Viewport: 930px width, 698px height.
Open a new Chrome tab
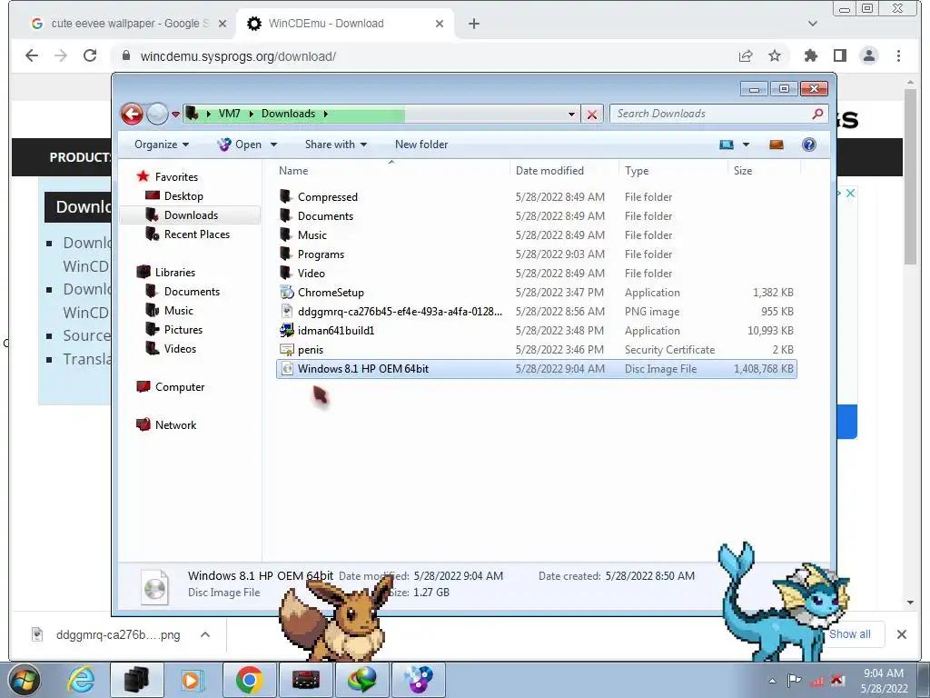coord(474,24)
